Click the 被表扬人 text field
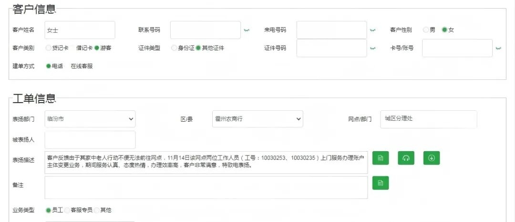 [90, 140]
